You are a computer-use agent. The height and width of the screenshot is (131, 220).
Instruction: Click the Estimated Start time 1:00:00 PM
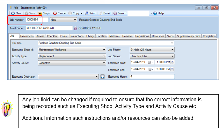coord(163,62)
